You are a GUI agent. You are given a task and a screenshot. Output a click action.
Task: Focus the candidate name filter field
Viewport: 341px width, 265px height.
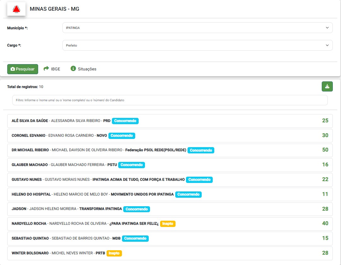(170, 100)
